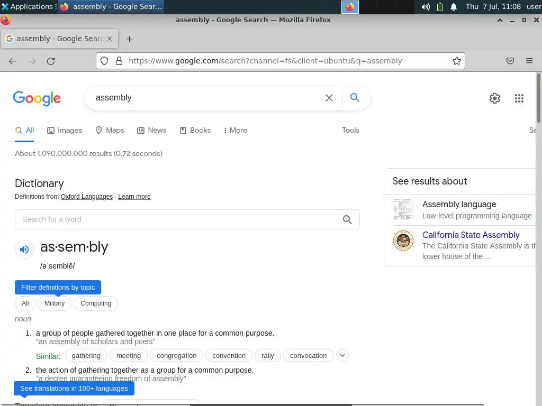542x406 pixels.
Task: Click the California State Assembly link
Action: [471, 235]
